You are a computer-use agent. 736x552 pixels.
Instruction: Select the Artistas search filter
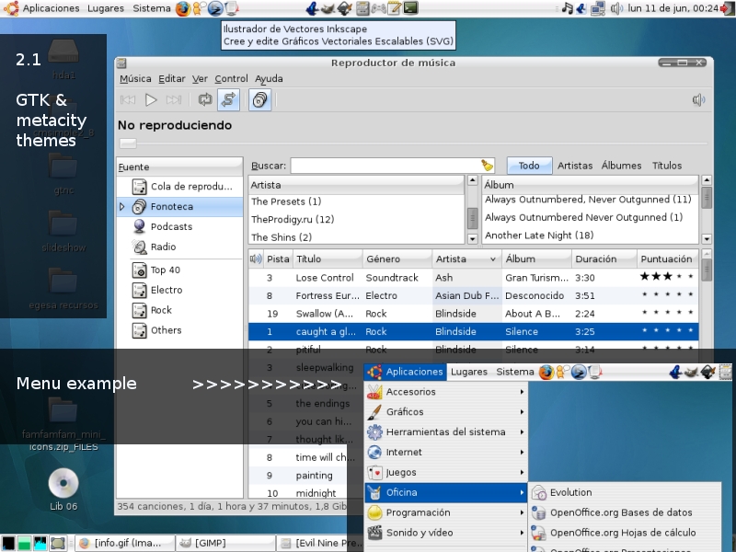(575, 166)
